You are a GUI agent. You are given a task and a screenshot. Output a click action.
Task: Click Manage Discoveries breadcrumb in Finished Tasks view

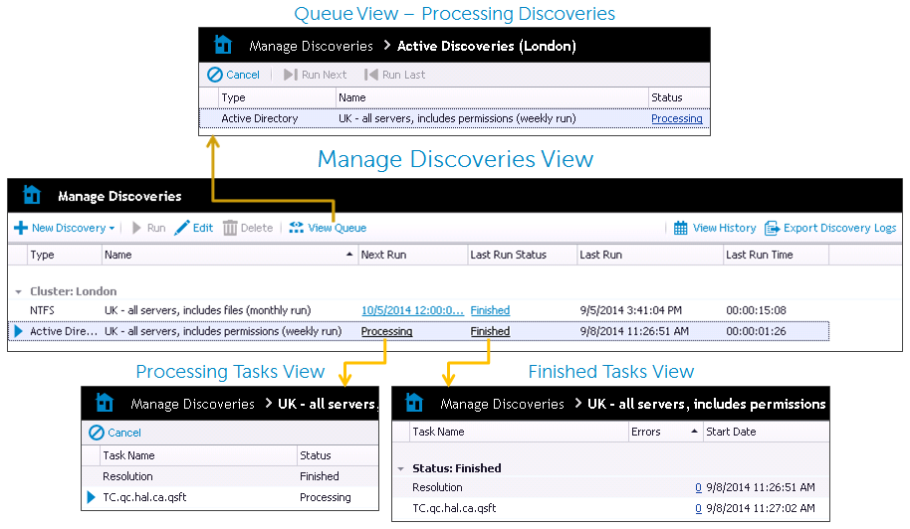click(502, 404)
